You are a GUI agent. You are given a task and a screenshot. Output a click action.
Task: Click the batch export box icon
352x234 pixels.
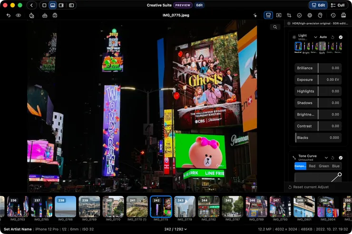coord(55,15)
